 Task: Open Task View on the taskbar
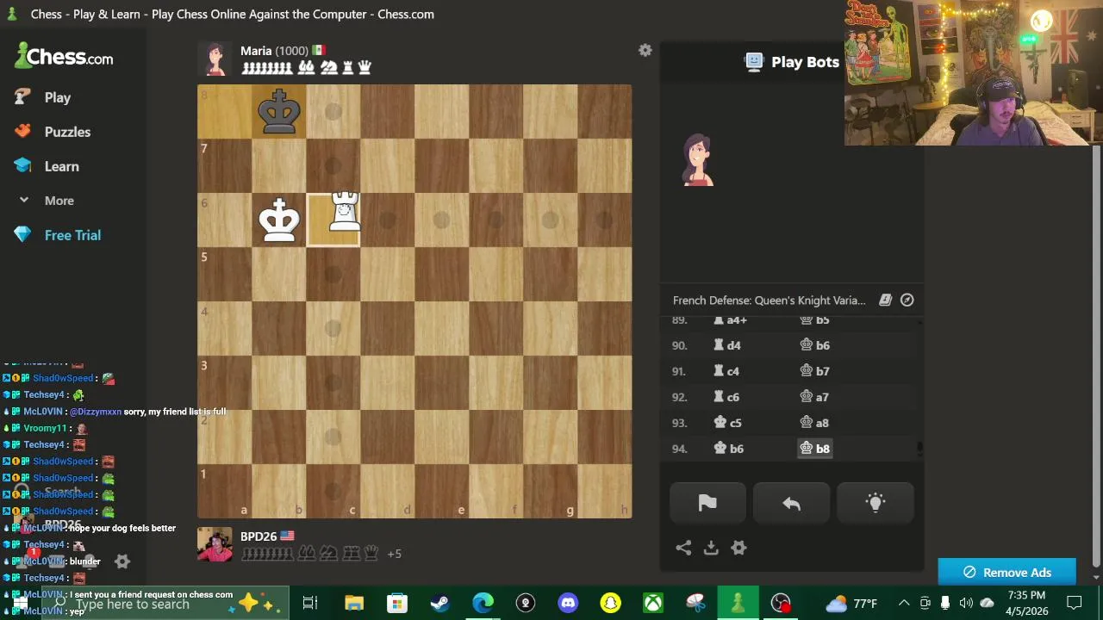pos(310,604)
